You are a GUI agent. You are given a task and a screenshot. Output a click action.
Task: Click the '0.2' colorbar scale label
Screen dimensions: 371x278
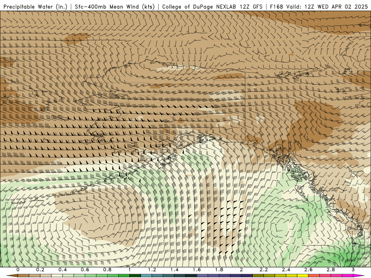[40, 270]
